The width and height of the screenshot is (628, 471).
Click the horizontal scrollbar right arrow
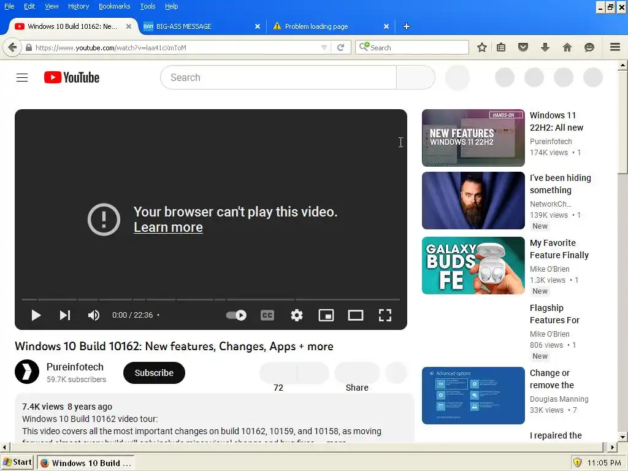[x=613, y=447]
